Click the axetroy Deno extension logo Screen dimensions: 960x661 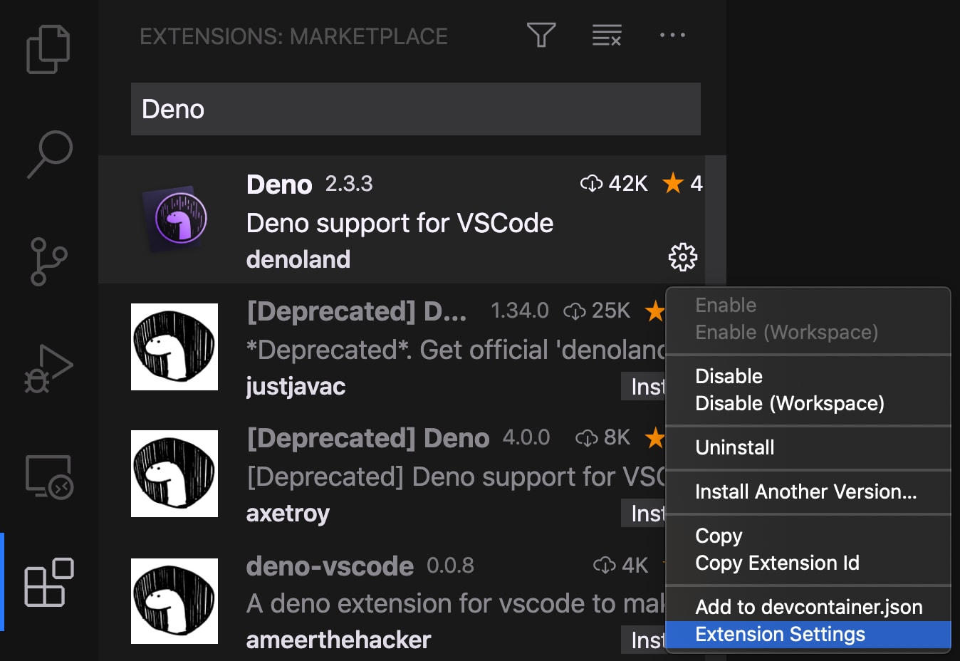point(174,474)
